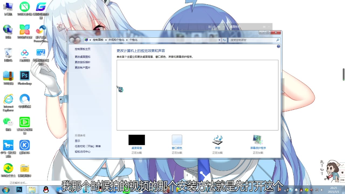
Task: Open Photoshop from the taskbar
Action: (19, 190)
